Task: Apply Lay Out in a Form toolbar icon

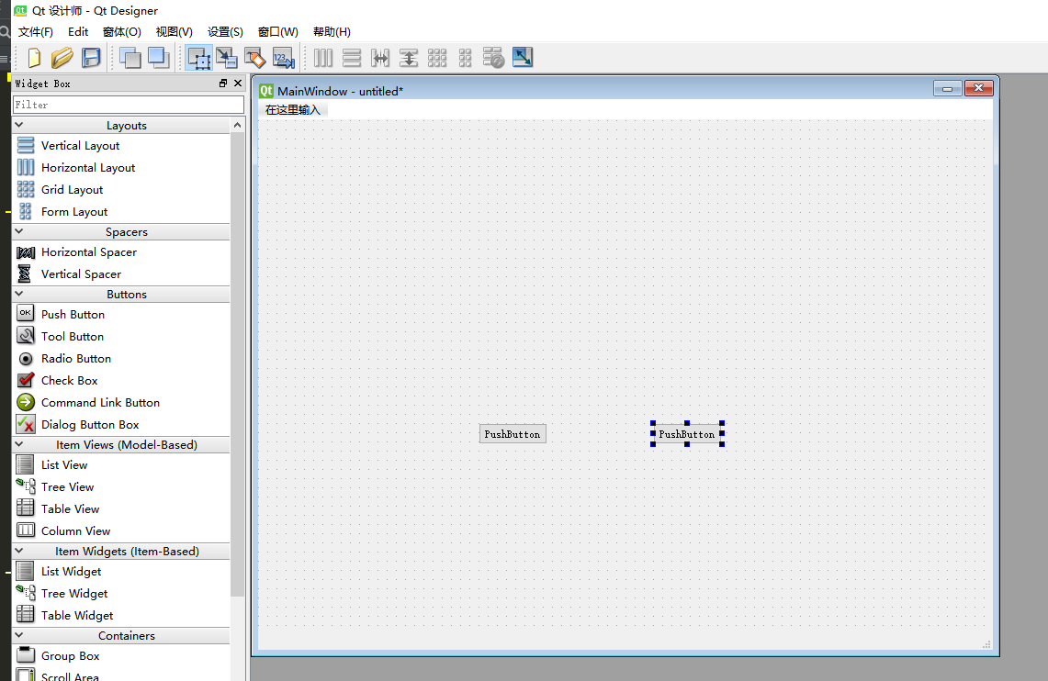Action: [x=465, y=58]
